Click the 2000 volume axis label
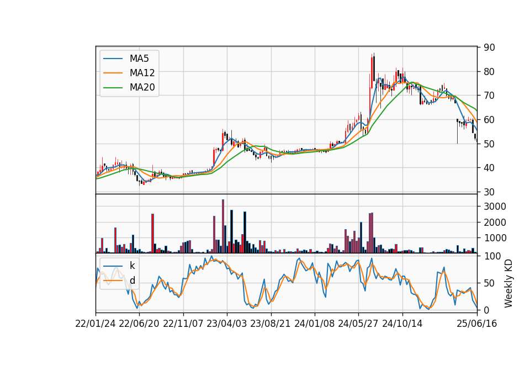 click(x=495, y=223)
